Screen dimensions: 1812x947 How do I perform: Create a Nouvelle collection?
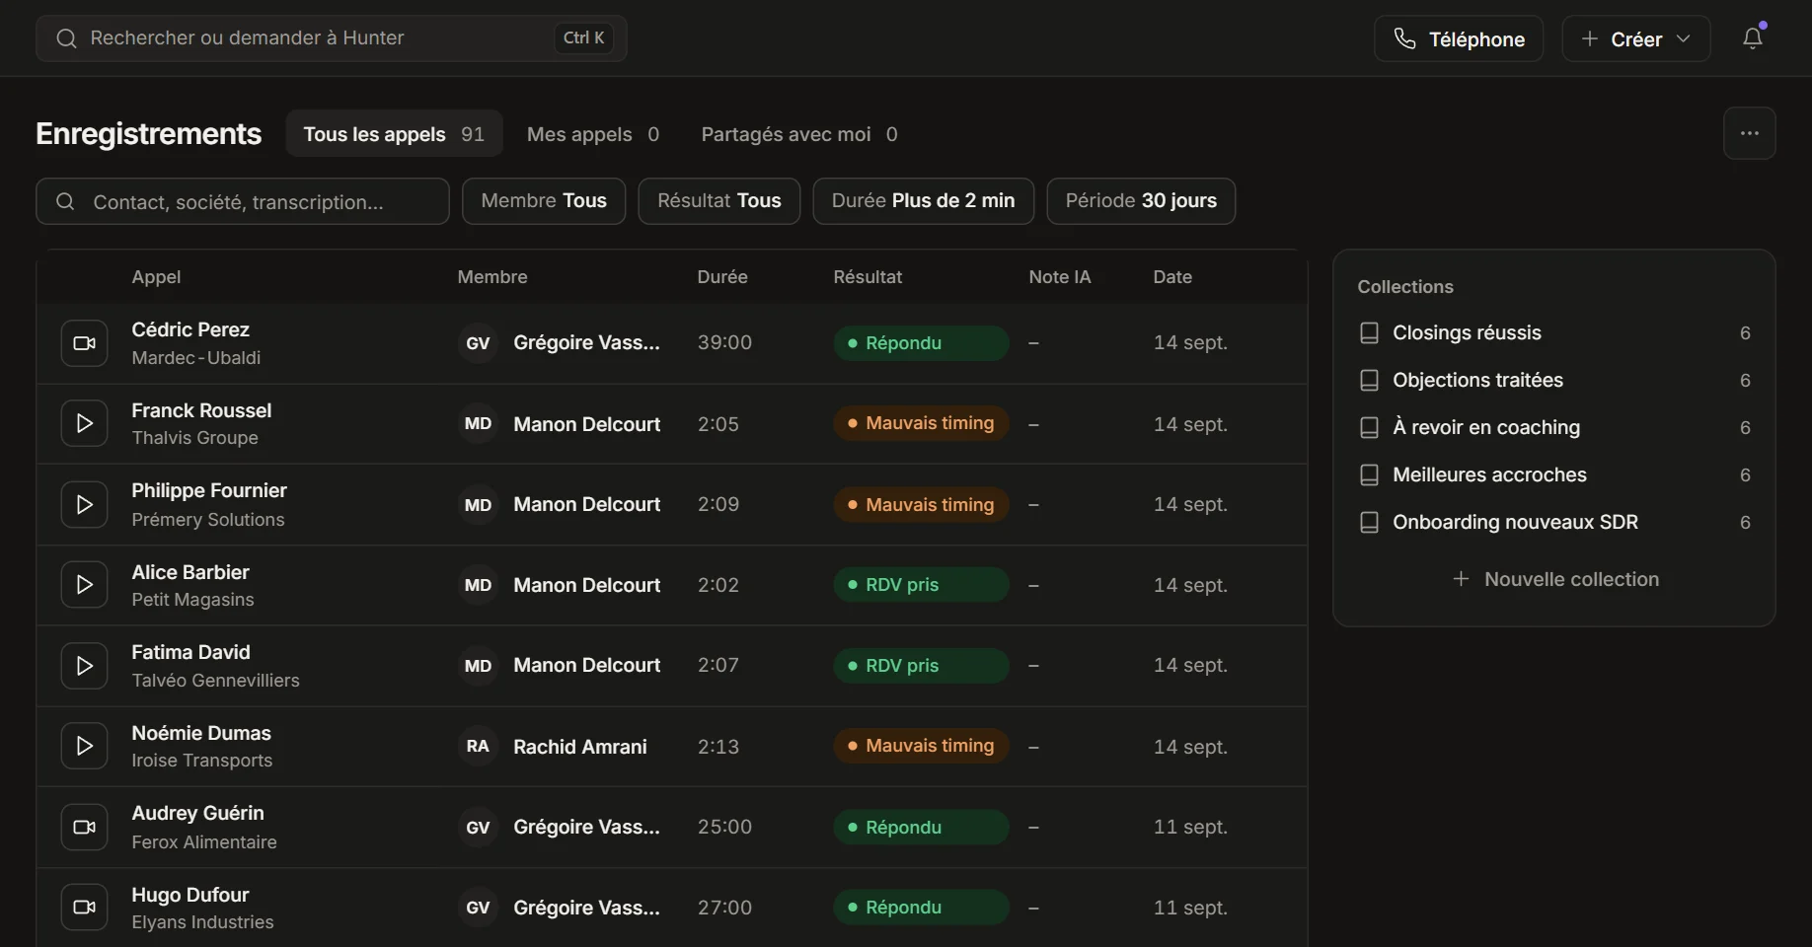pyautogui.click(x=1554, y=579)
